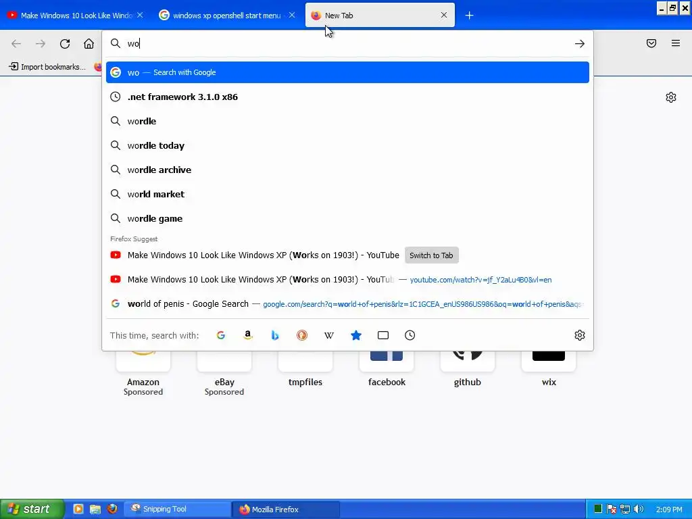Close the windows xp openshell tab

click(x=292, y=15)
